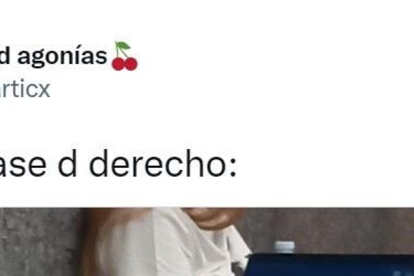The width and height of the screenshot is (414, 276).
Task: Click the blank space right of 'derecho:'
Action: pyautogui.click(x=324, y=166)
